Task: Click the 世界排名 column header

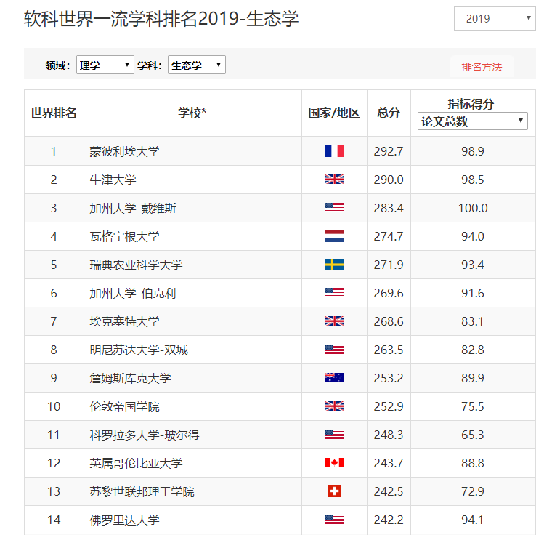Action: 54,113
